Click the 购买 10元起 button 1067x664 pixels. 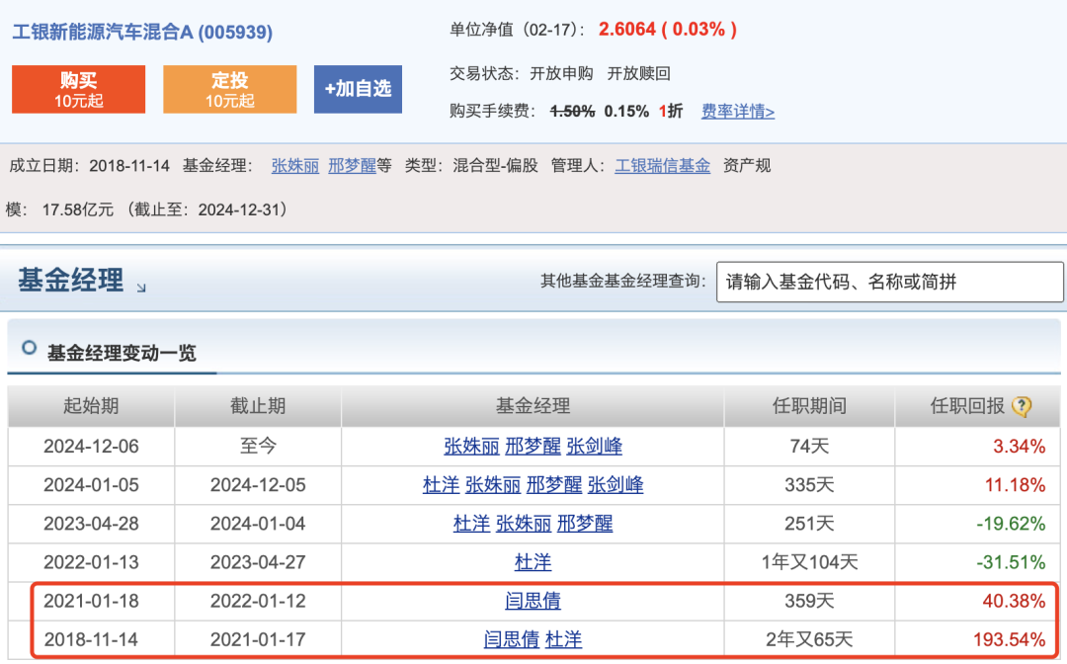78,89
